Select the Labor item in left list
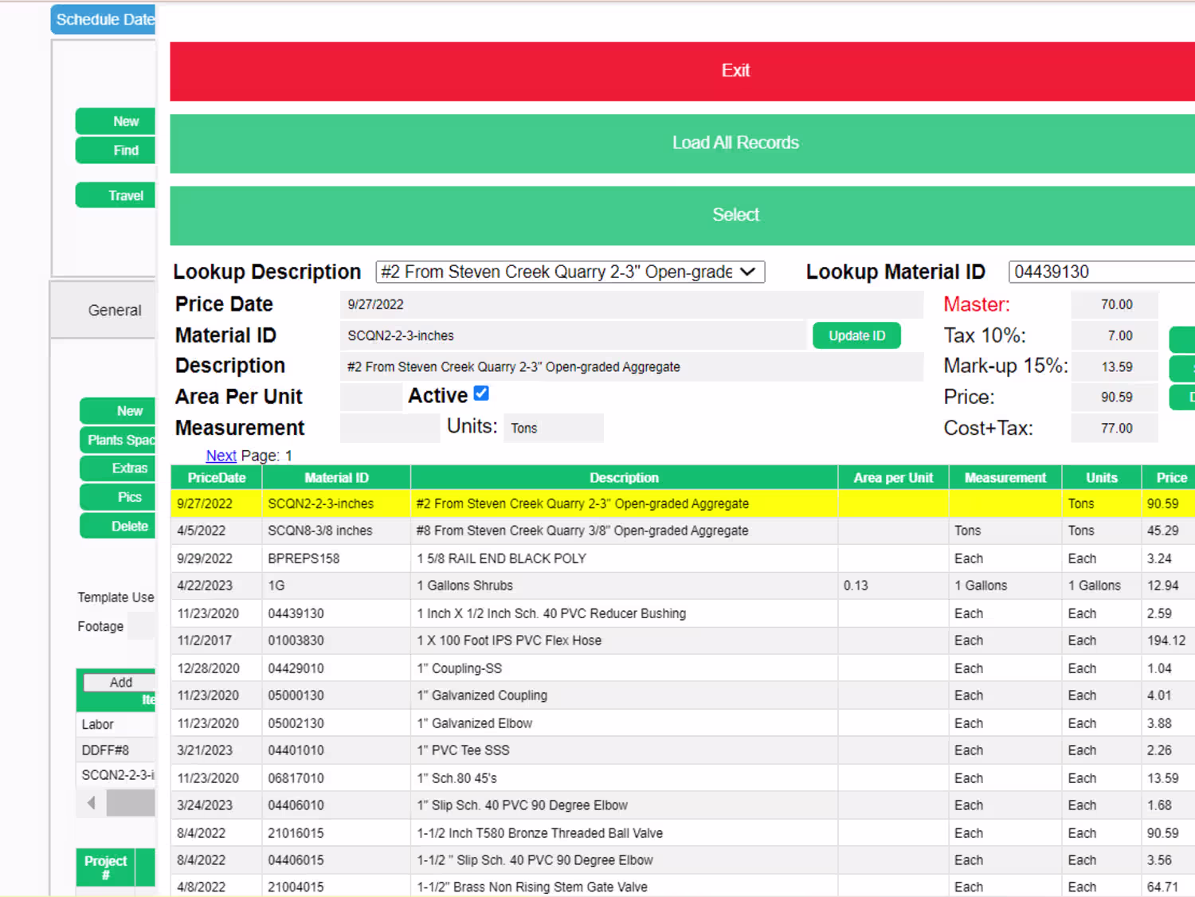The width and height of the screenshot is (1195, 897). [x=116, y=725]
